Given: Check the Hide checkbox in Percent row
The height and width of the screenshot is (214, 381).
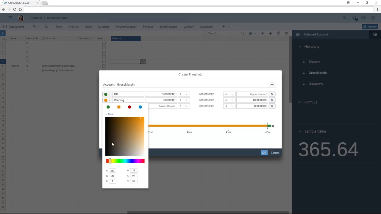Looking at the screenshot, I should 104,66.
